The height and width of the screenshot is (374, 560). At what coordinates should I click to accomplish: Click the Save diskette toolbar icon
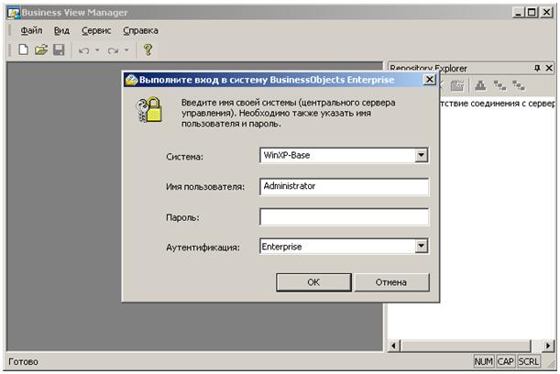(x=59, y=49)
